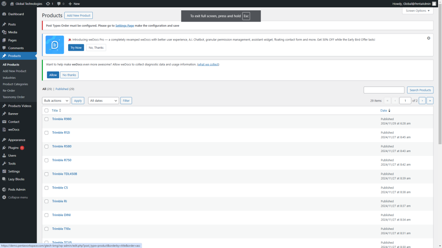The image size is (442, 248).
Task: Check the Trimble R750 row checkbox
Action: (47, 160)
